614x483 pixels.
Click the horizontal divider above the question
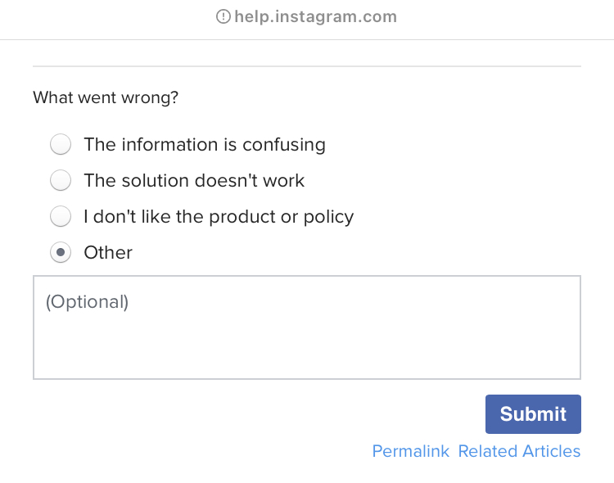click(307, 65)
